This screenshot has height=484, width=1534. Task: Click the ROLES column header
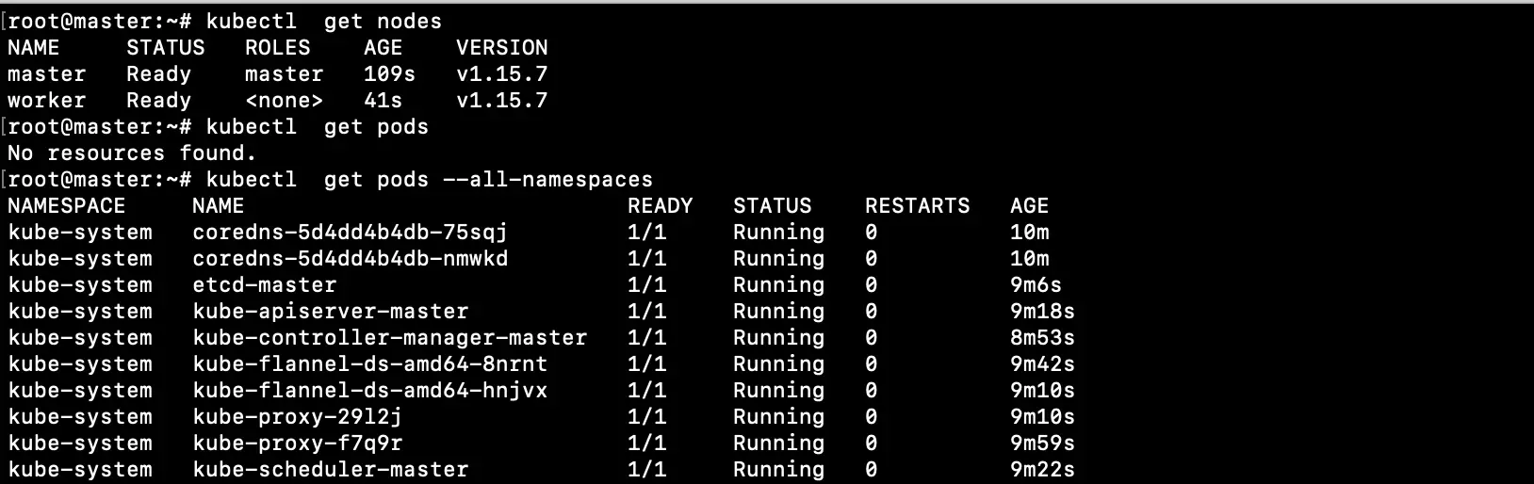pyautogui.click(x=277, y=47)
